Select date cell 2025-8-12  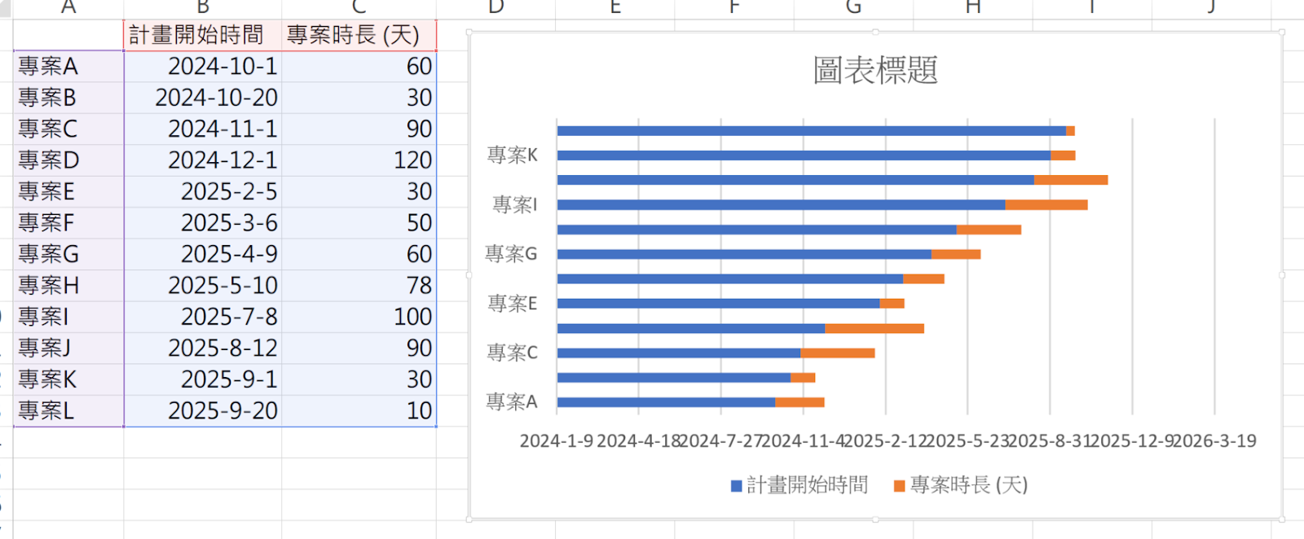coord(203,348)
